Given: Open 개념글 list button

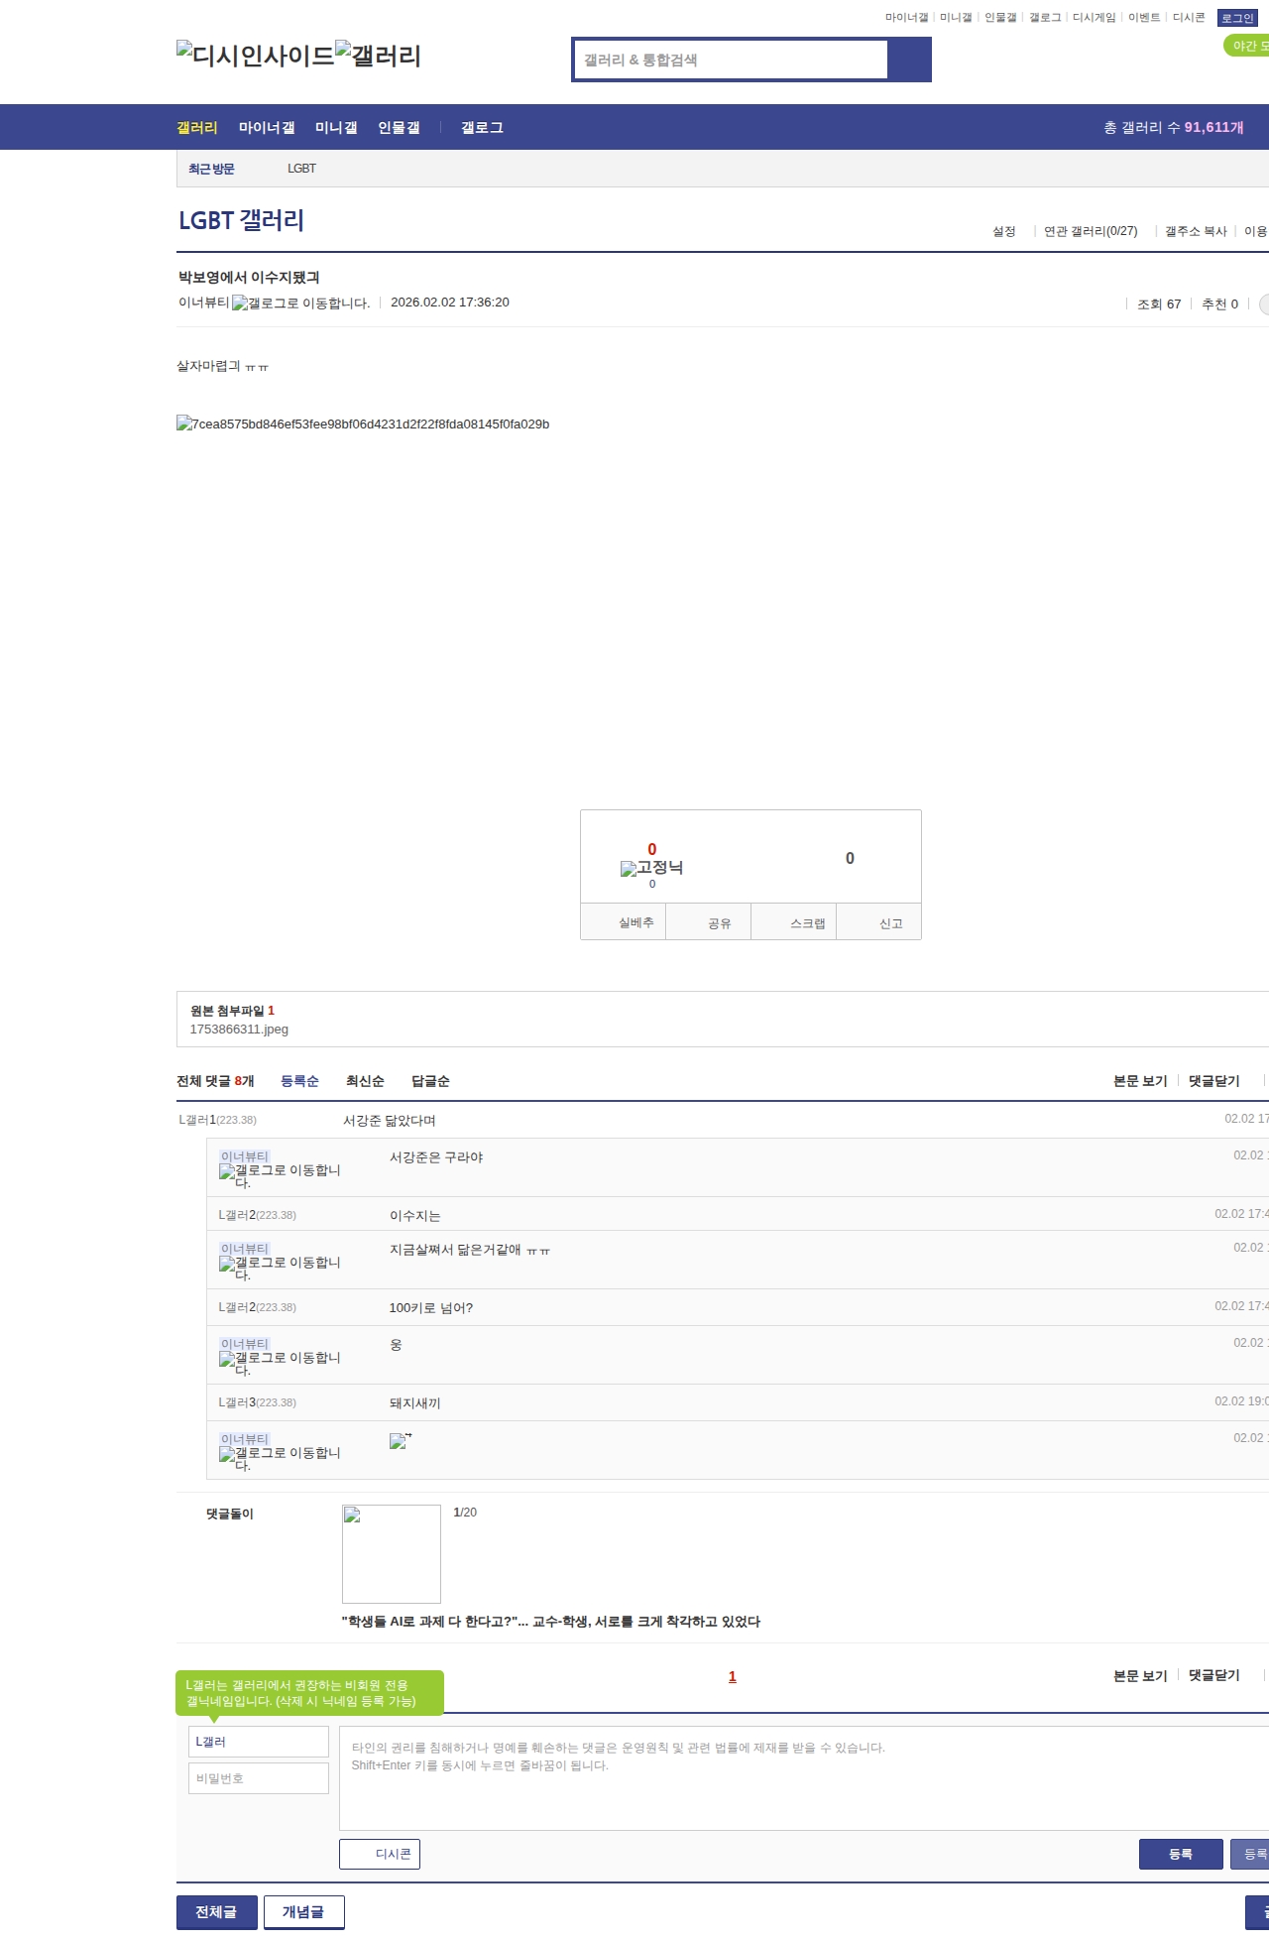Looking at the screenshot, I should [x=304, y=1912].
